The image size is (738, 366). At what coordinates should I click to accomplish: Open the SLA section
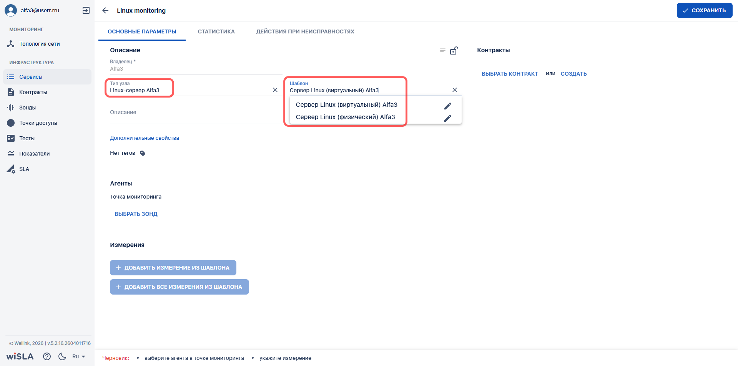(47, 169)
